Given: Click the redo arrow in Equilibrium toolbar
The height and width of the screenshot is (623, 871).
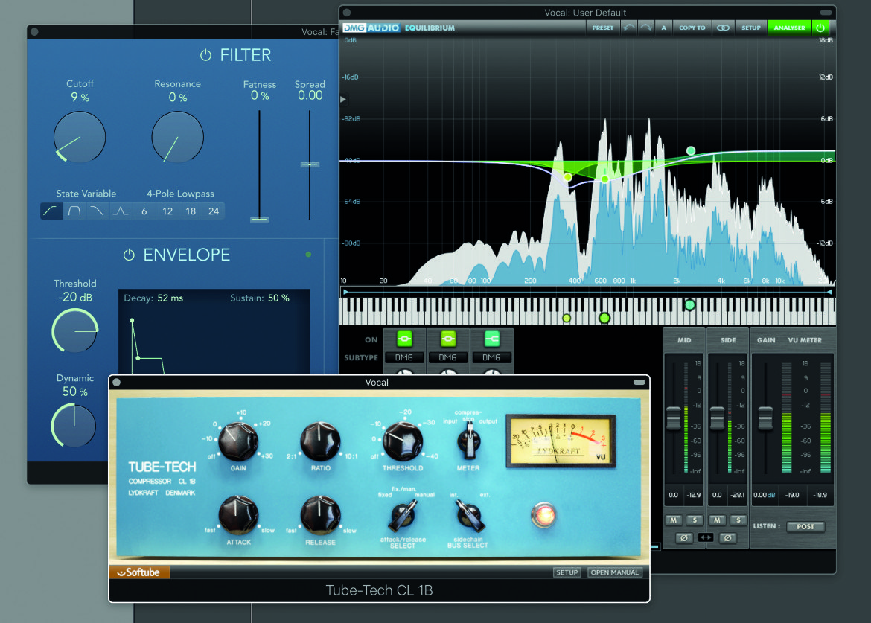Looking at the screenshot, I should (645, 28).
